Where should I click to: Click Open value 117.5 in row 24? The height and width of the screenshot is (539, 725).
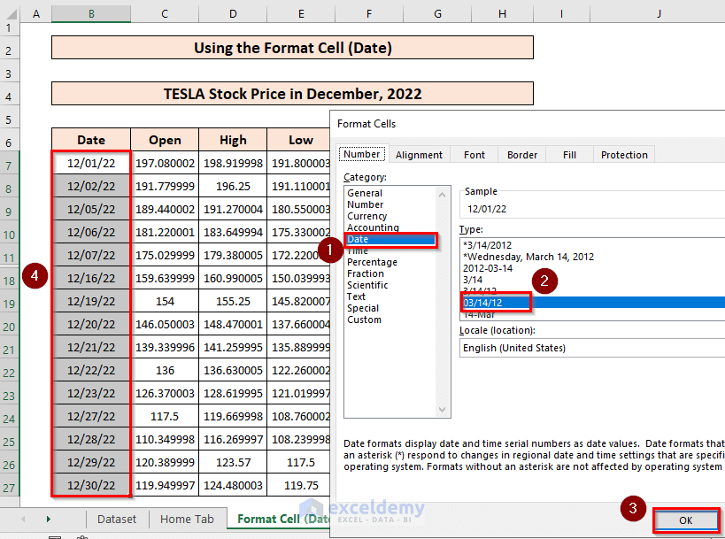[x=165, y=417]
